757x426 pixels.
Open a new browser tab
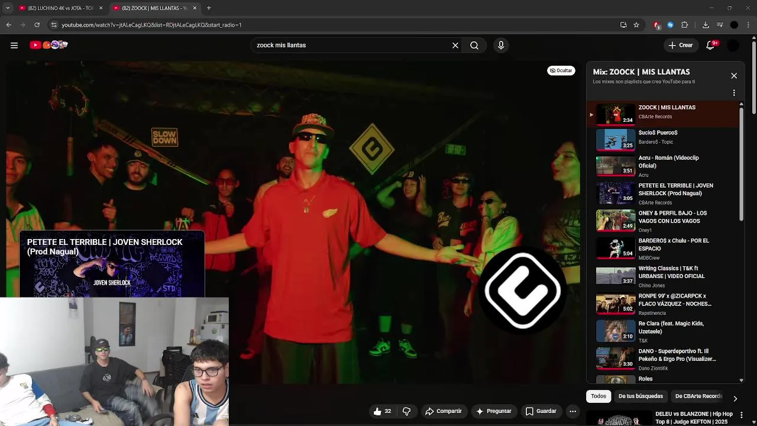(209, 8)
